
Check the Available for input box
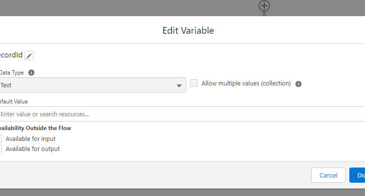coord(1,139)
